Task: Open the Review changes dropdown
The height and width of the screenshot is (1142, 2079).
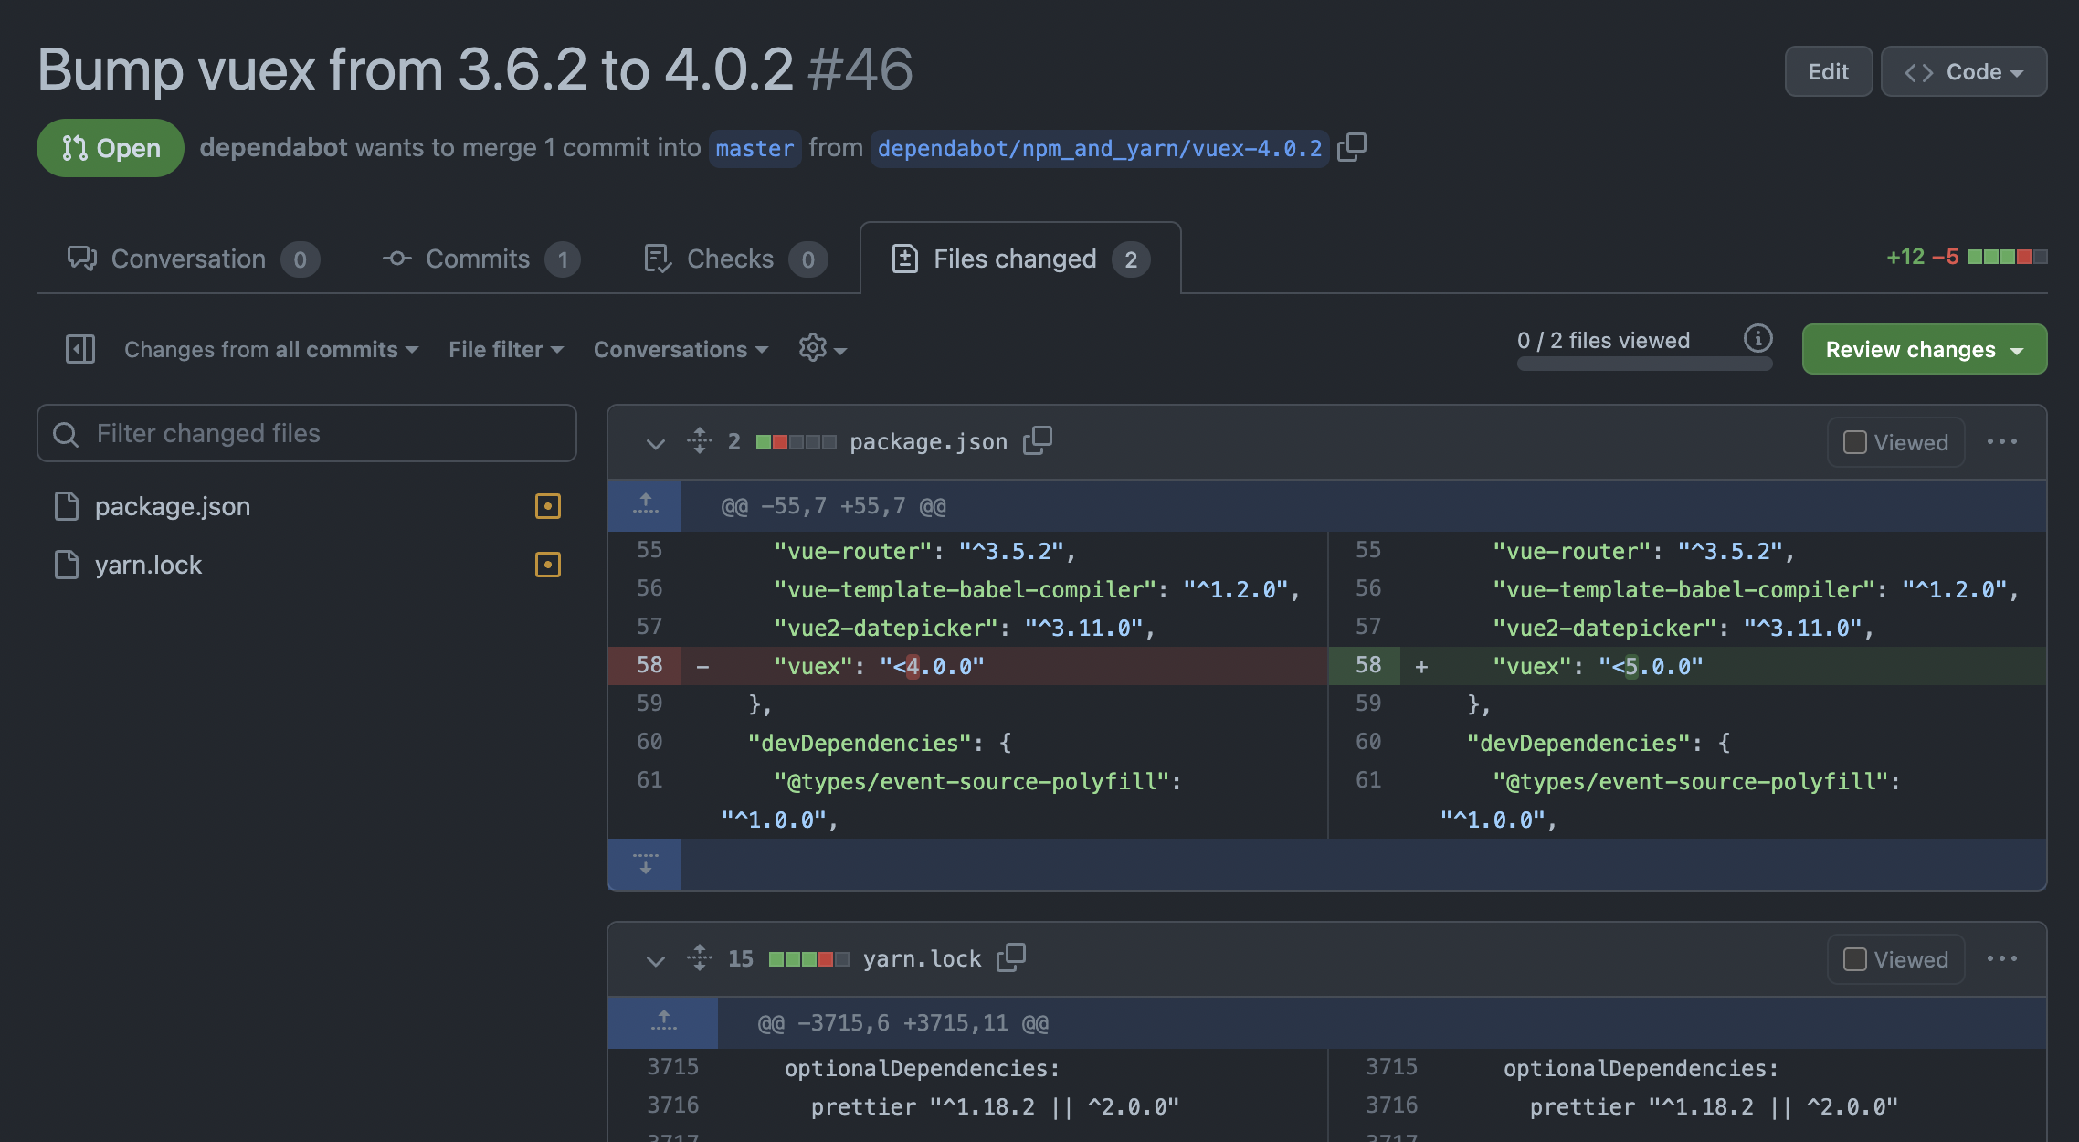Action: [x=1924, y=349]
